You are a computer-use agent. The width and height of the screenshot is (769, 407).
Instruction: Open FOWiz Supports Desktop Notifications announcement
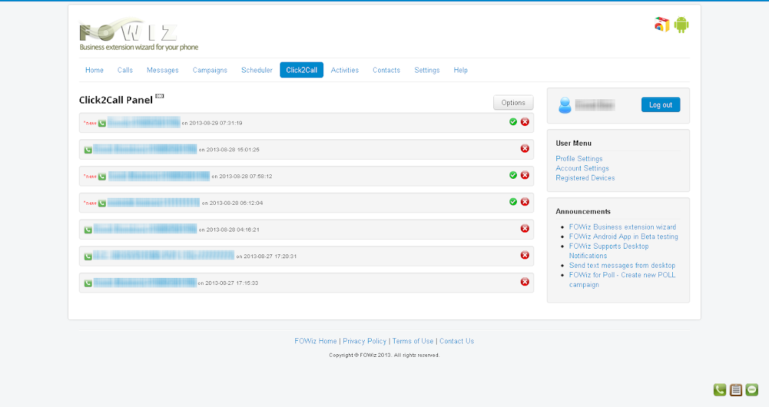(x=609, y=251)
